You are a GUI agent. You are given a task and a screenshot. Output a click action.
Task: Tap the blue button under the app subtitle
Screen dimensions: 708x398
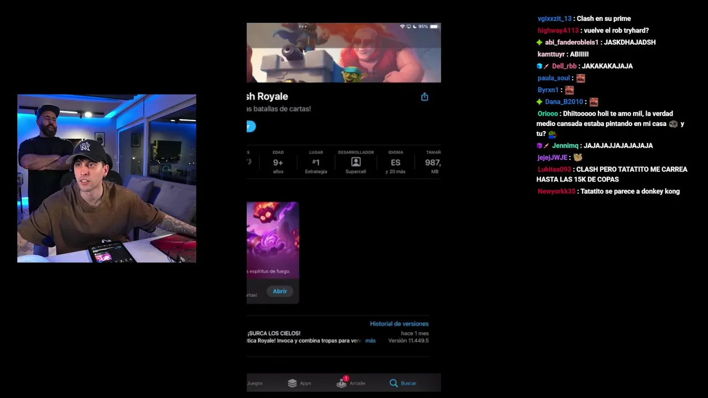(x=251, y=127)
